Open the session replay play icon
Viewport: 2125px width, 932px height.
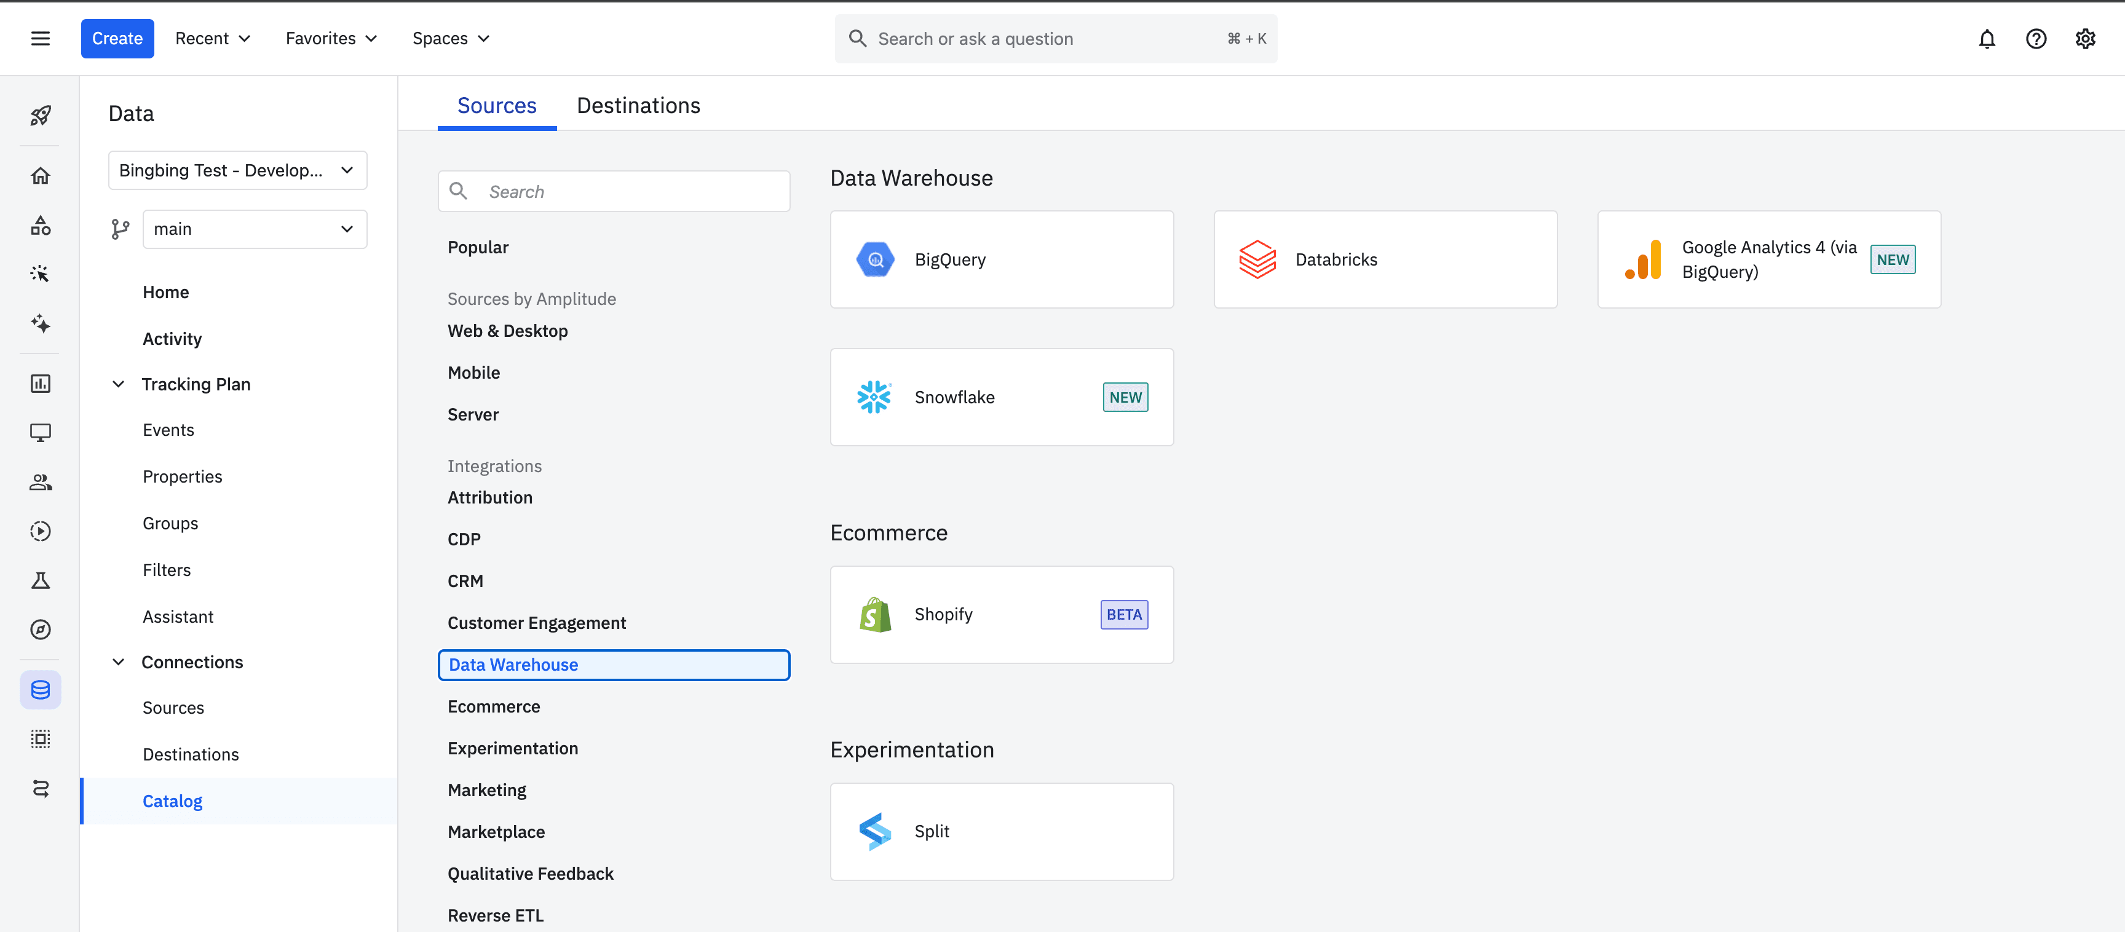click(39, 531)
